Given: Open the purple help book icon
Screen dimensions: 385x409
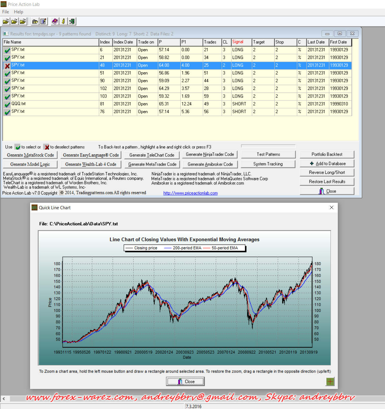Looking at the screenshot, I should (55, 22).
